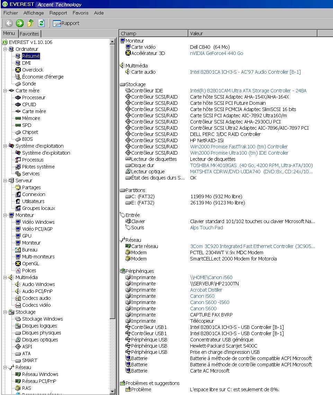333x395 pixels.
Task: Switch to the Favorites tab
Action: (x=29, y=34)
